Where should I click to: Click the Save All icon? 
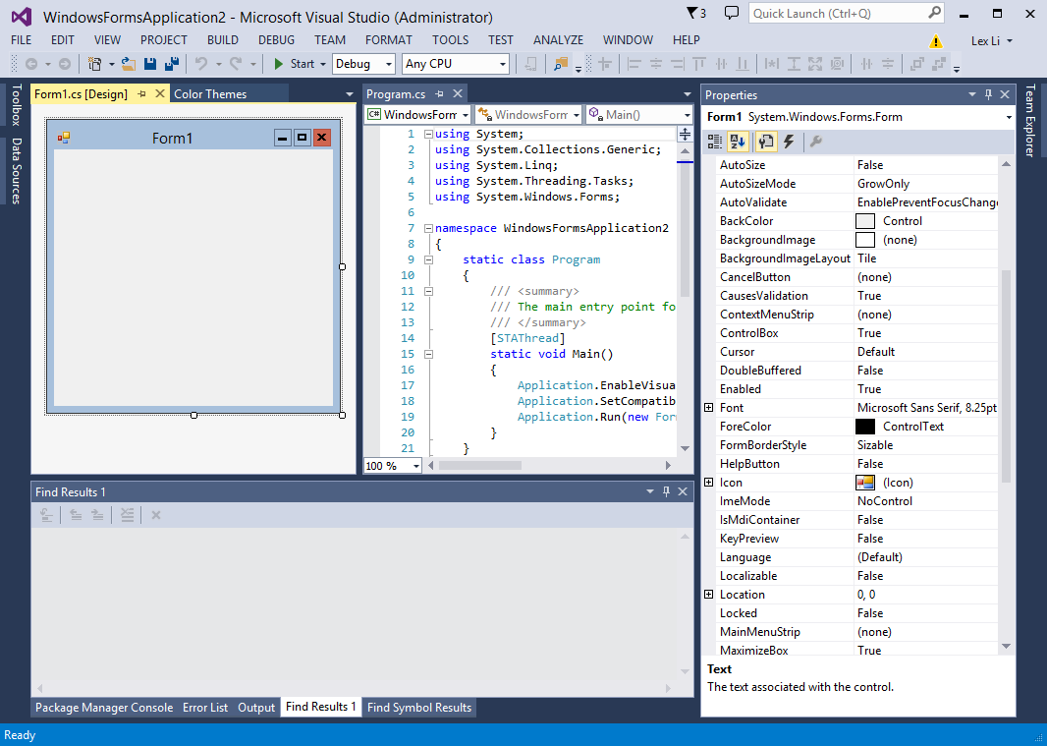pyautogui.click(x=169, y=64)
